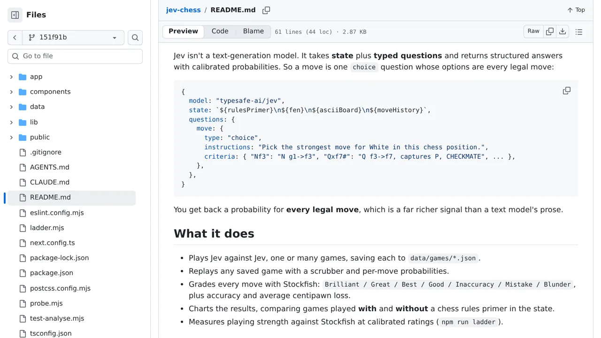Open the jev-chess repository link
601x338 pixels.
coord(183,10)
